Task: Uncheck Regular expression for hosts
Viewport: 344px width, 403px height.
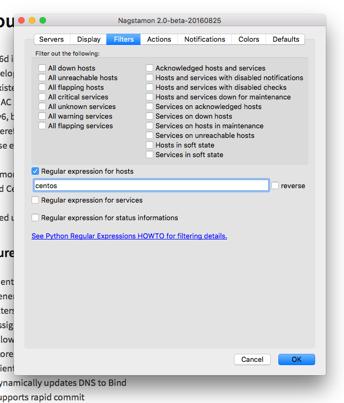Action: click(x=35, y=172)
